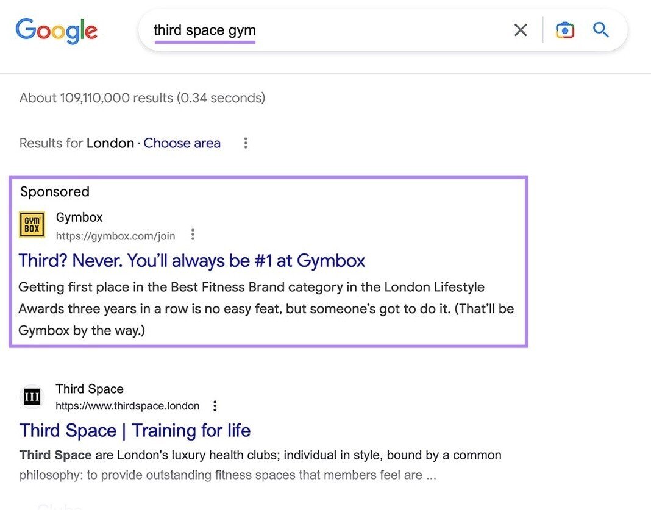Image resolution: width=651 pixels, height=510 pixels.
Task: Click the Third Space site favicon
Action: [x=31, y=396]
